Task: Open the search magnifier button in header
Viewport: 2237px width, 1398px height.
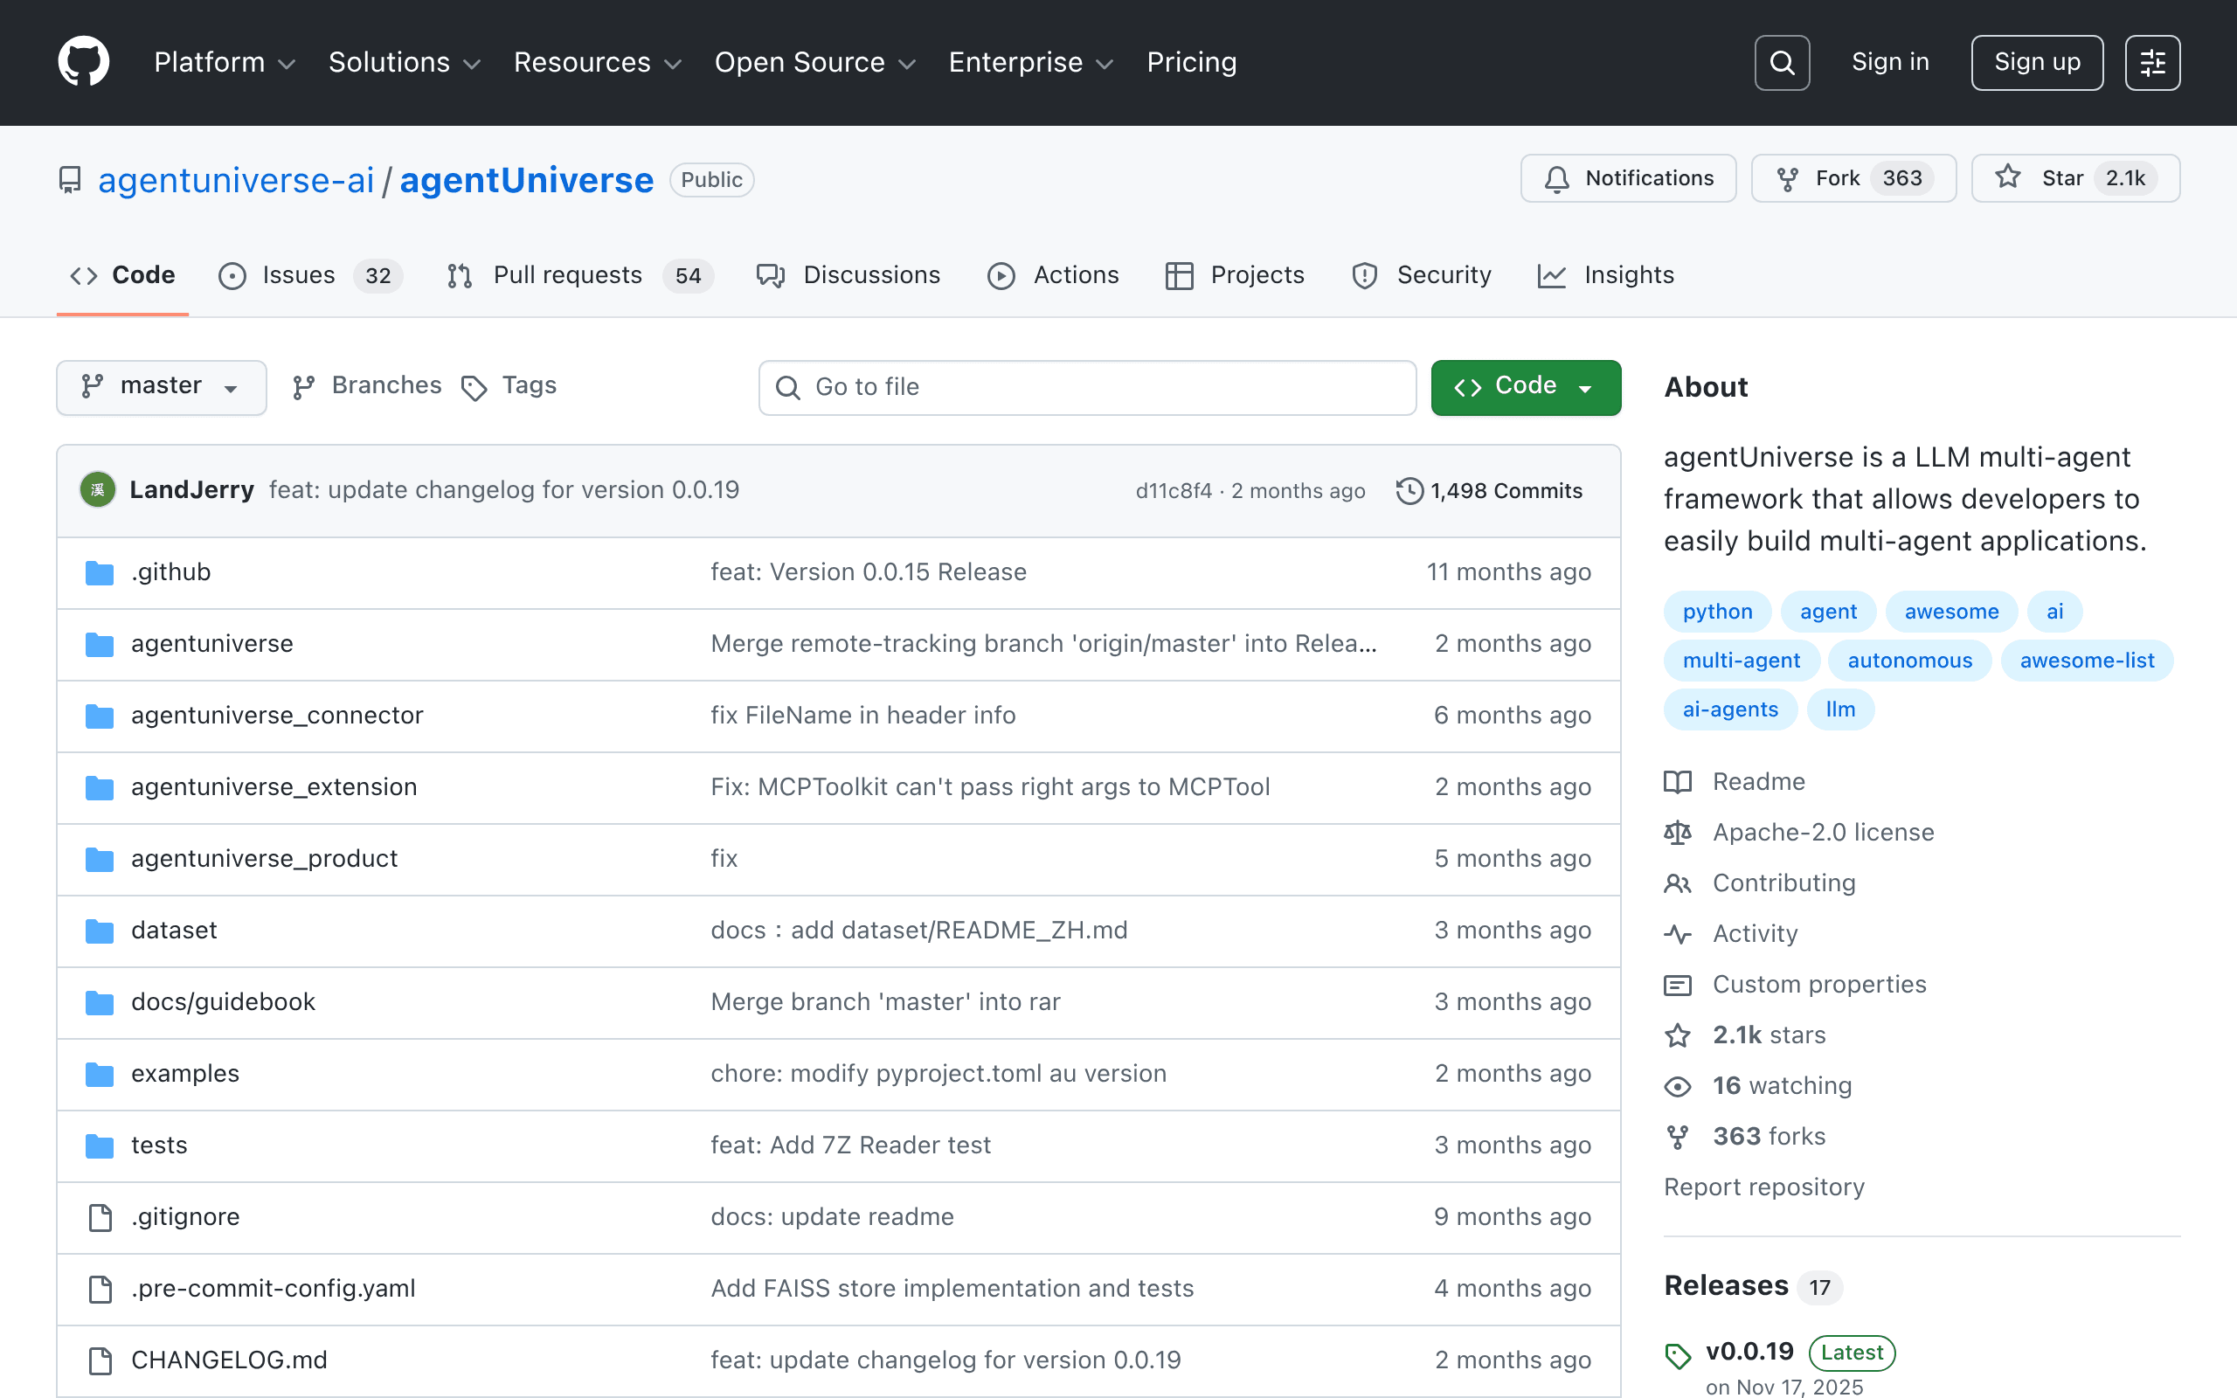Action: (1781, 63)
